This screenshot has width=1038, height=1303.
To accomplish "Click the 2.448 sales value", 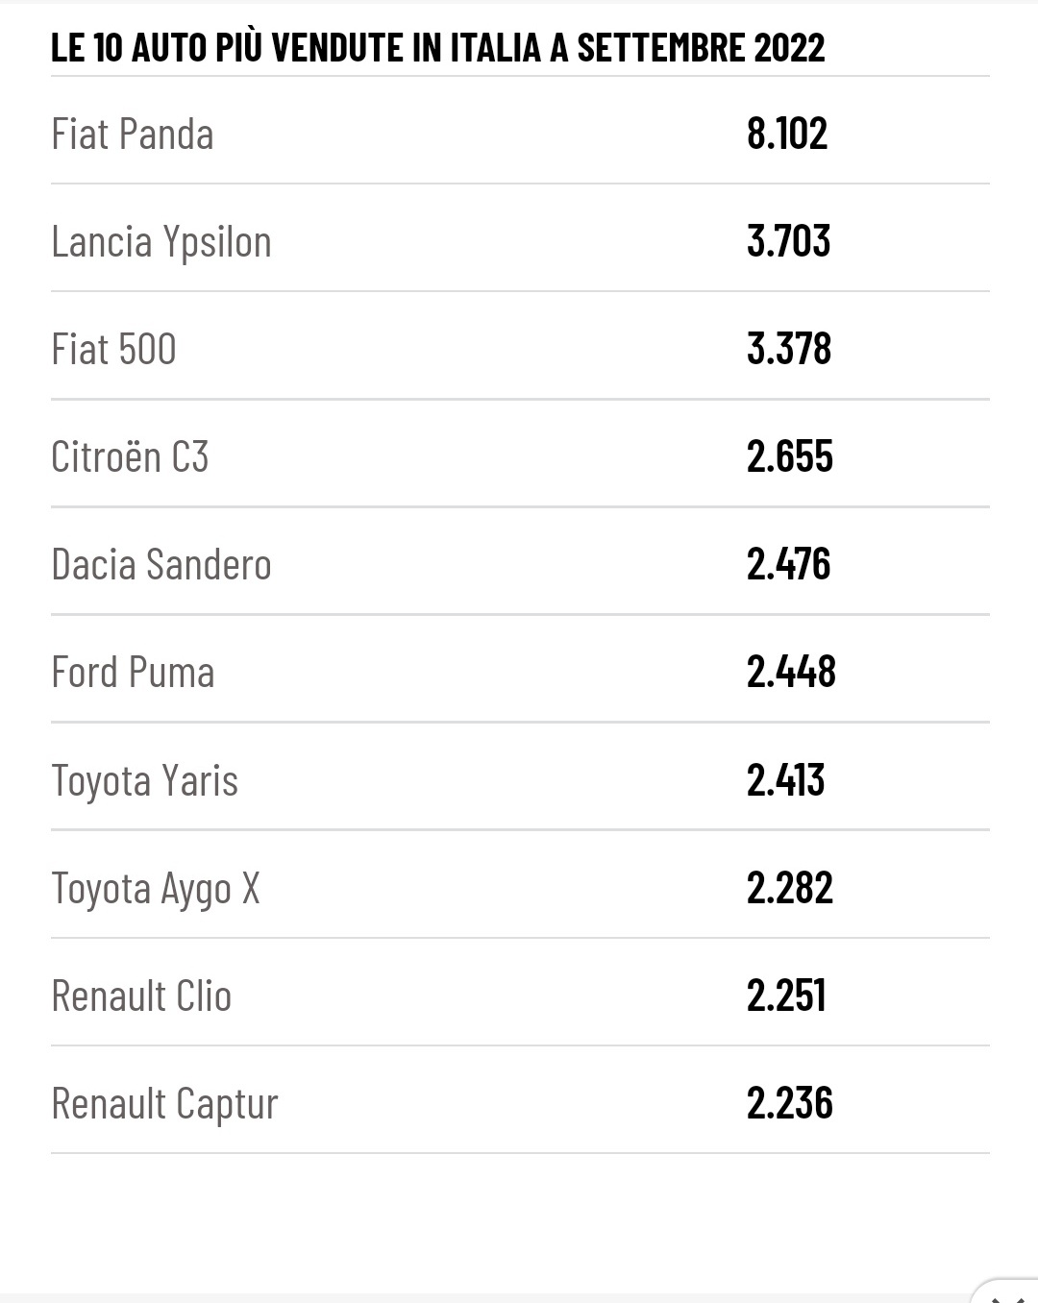I will tap(791, 672).
